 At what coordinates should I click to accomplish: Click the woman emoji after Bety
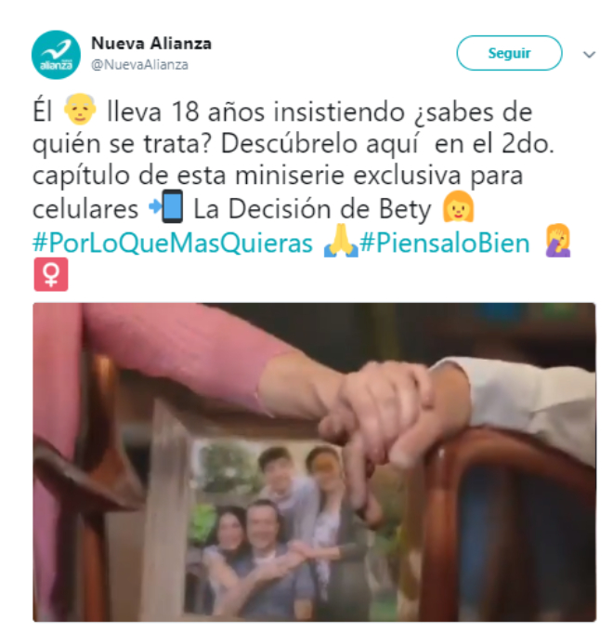coord(458,206)
